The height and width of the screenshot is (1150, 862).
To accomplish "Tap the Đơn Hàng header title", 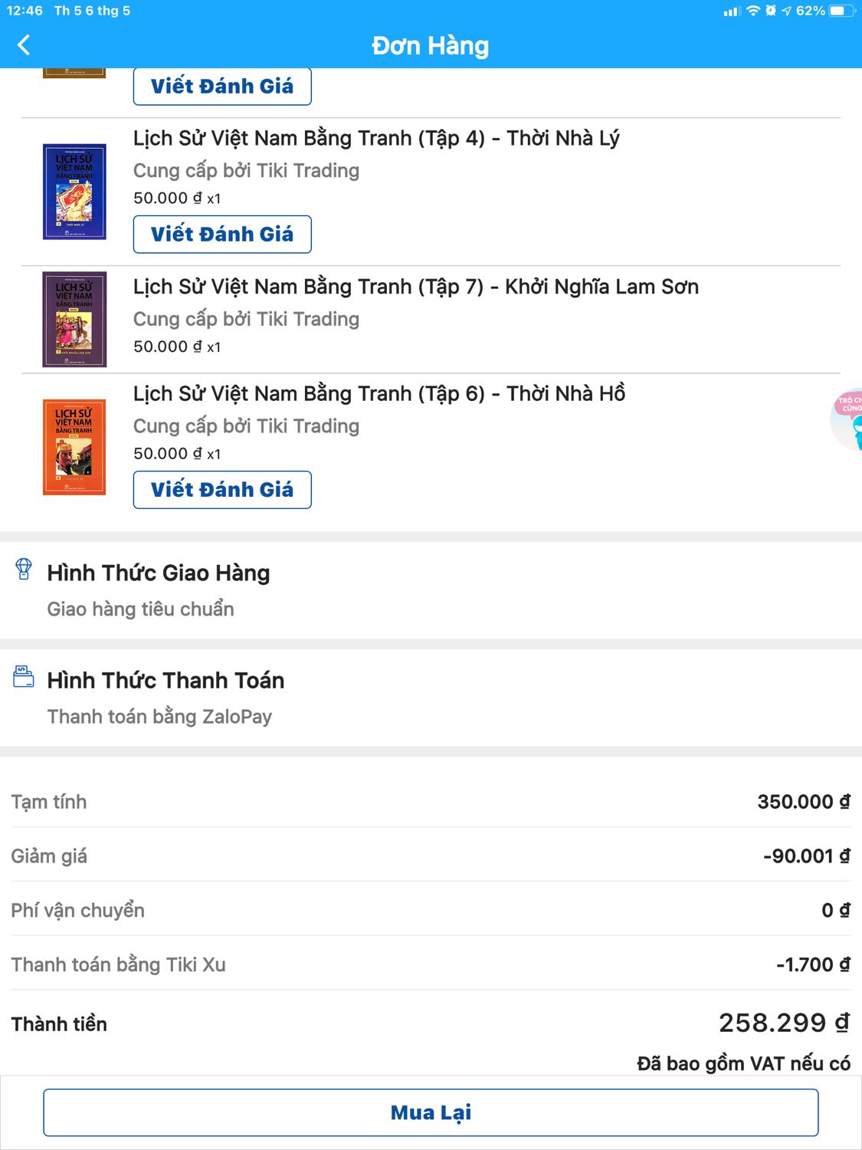I will [x=431, y=45].
